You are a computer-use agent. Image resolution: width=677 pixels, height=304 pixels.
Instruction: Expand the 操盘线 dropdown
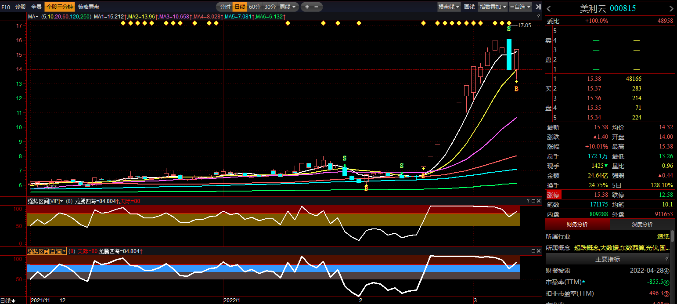tap(449, 7)
